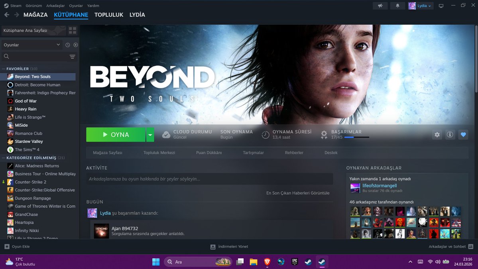Click the MiSide game icon
The width and height of the screenshot is (478, 269).
point(10,125)
